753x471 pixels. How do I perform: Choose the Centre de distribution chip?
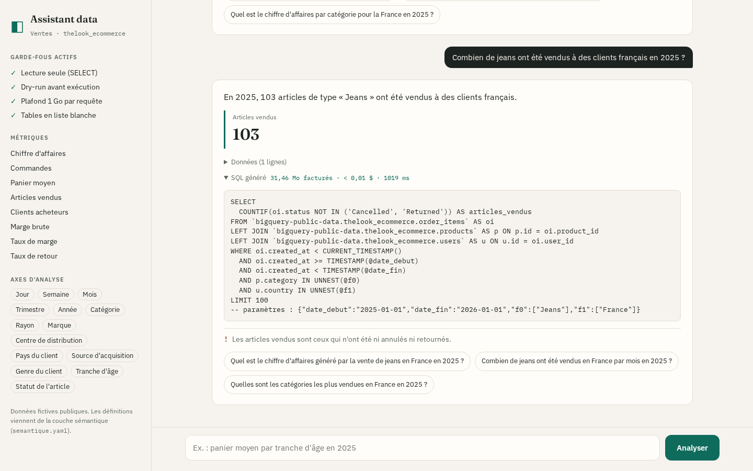coord(49,341)
